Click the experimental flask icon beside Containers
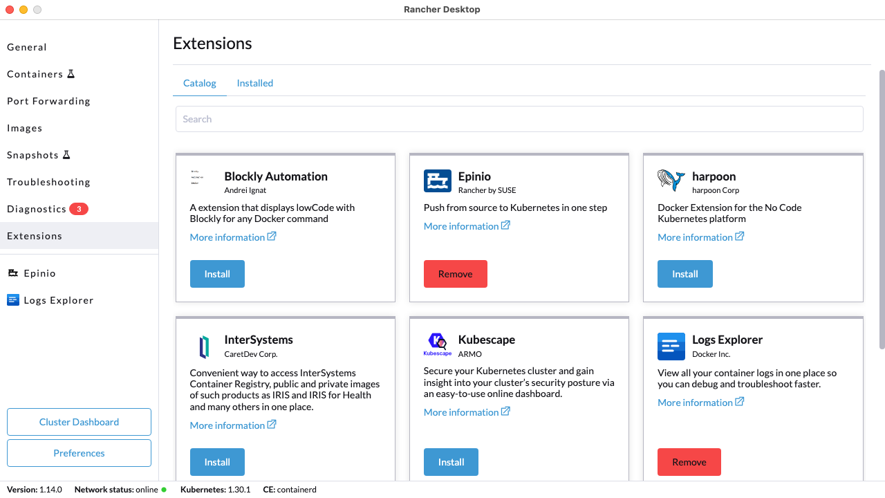885x498 pixels. pos(71,74)
